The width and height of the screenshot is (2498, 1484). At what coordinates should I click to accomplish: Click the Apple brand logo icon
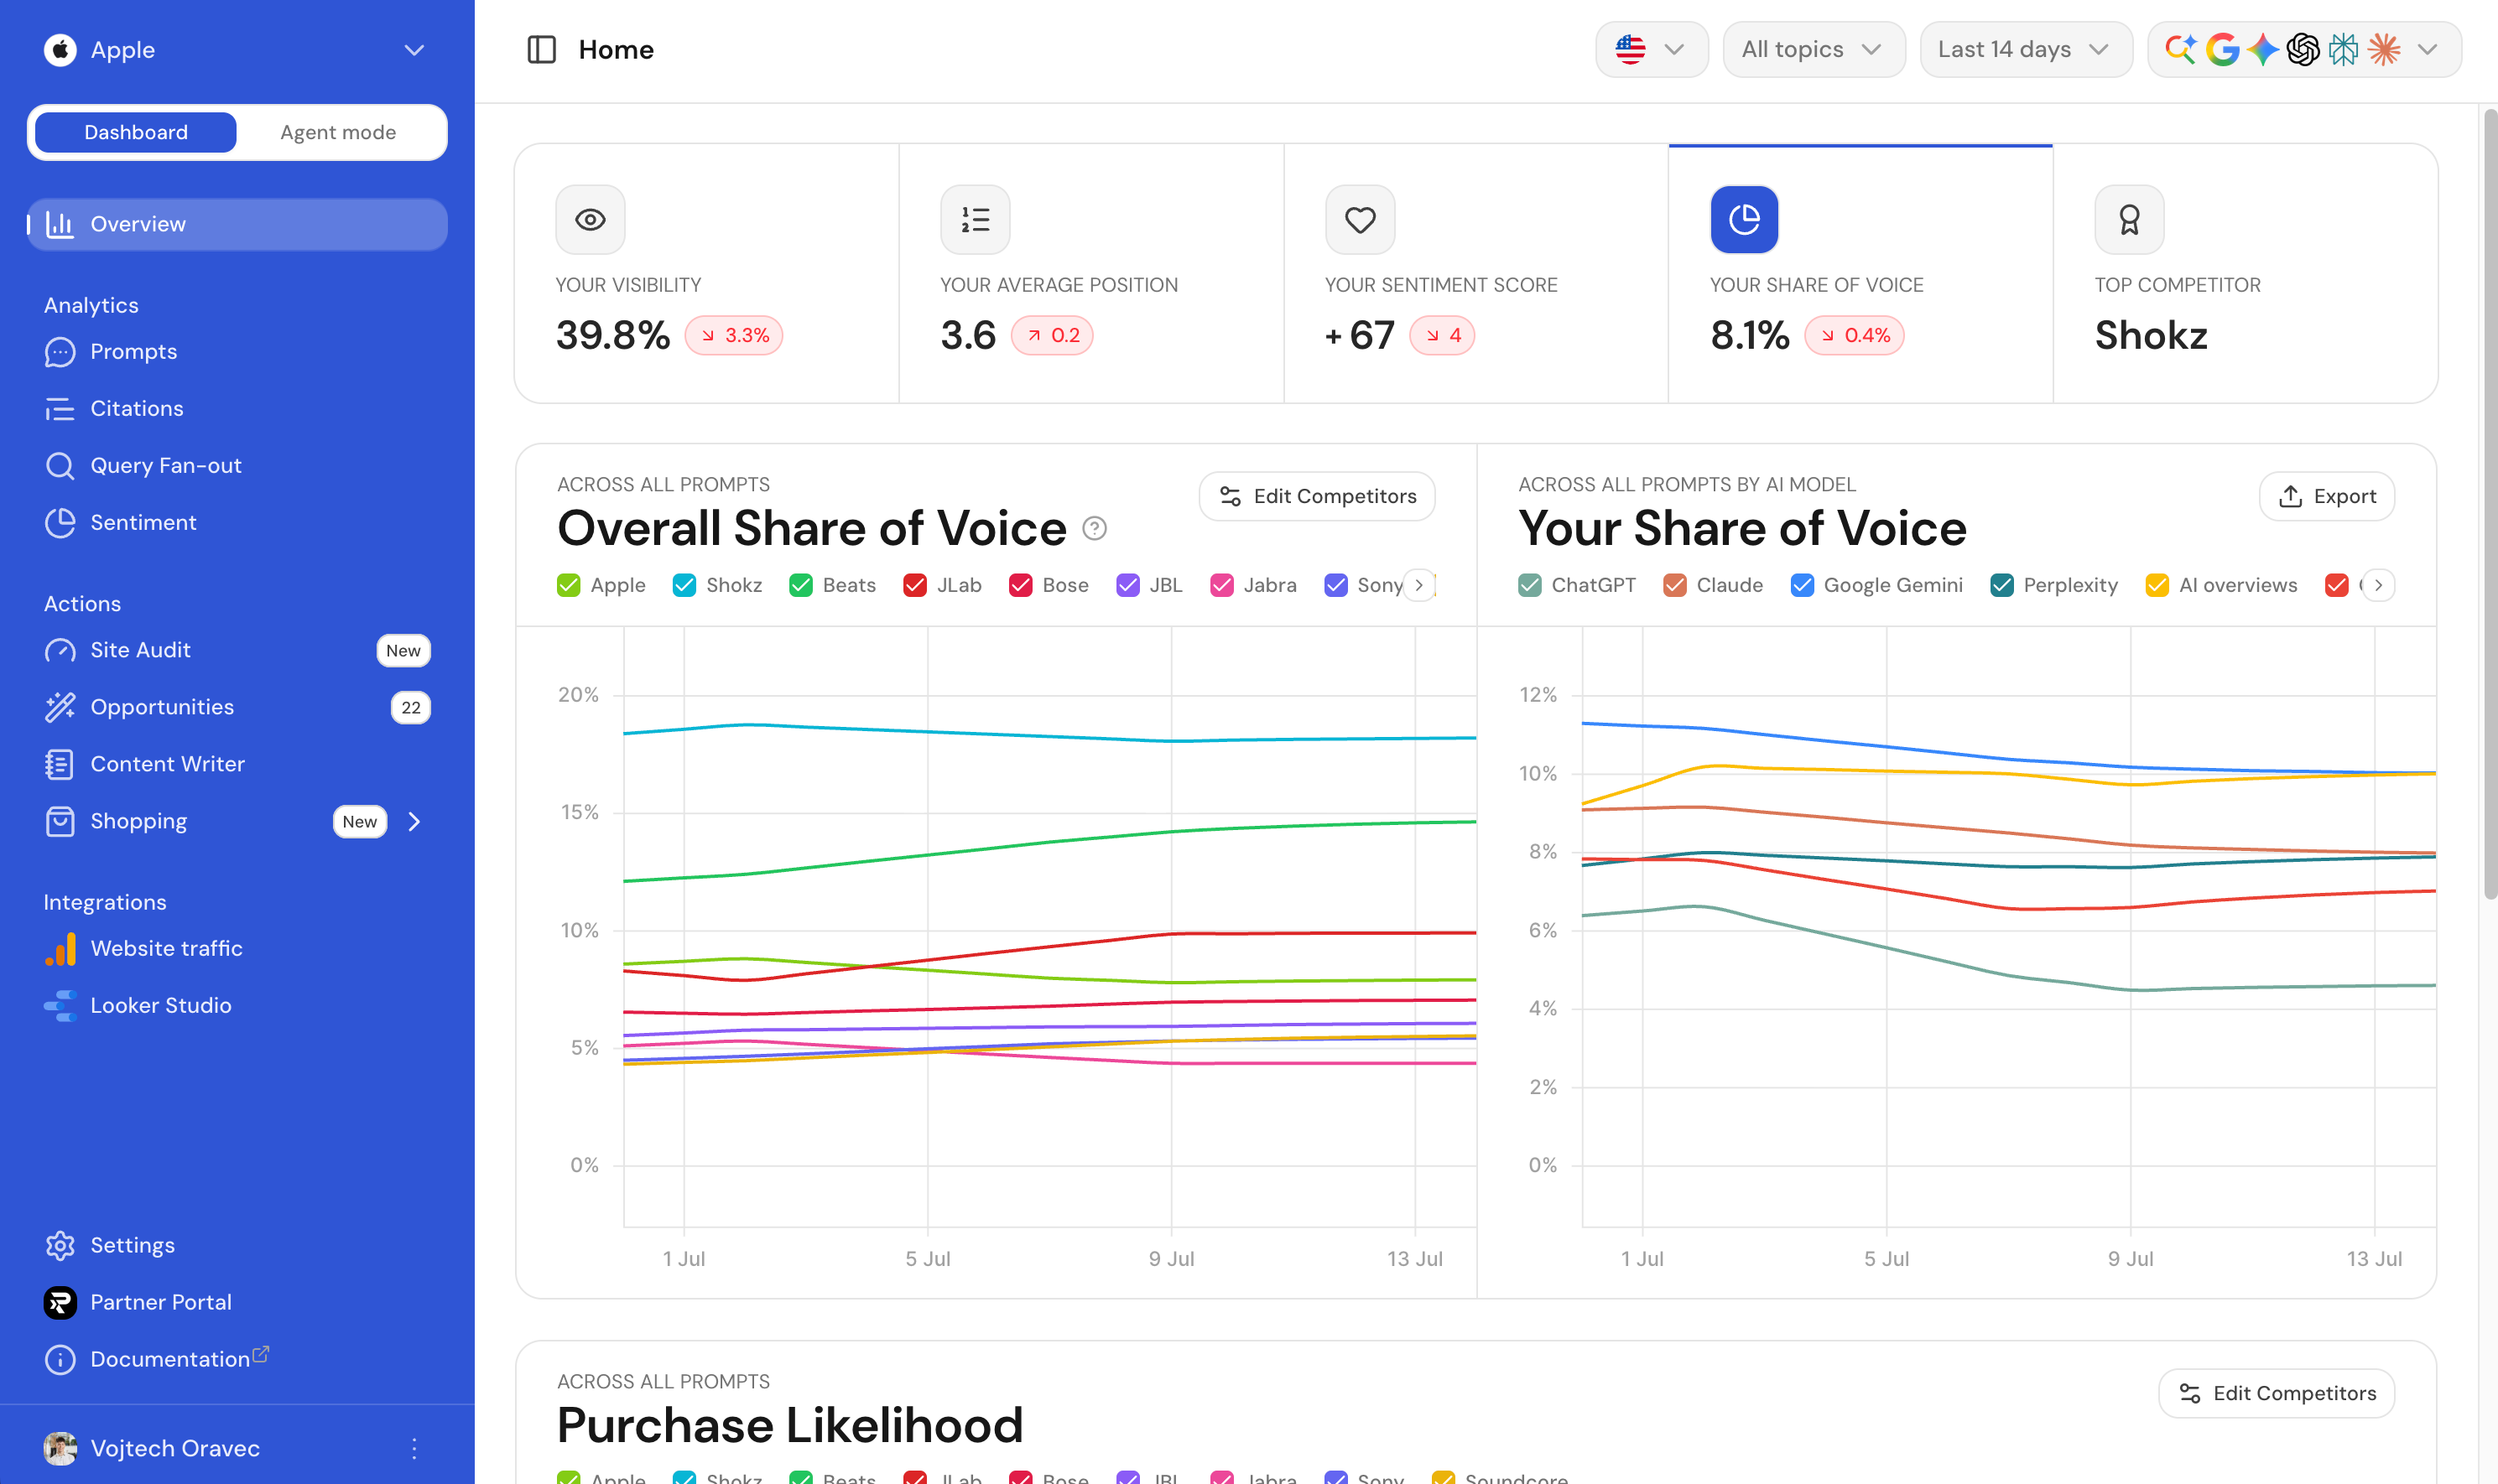pos(60,49)
